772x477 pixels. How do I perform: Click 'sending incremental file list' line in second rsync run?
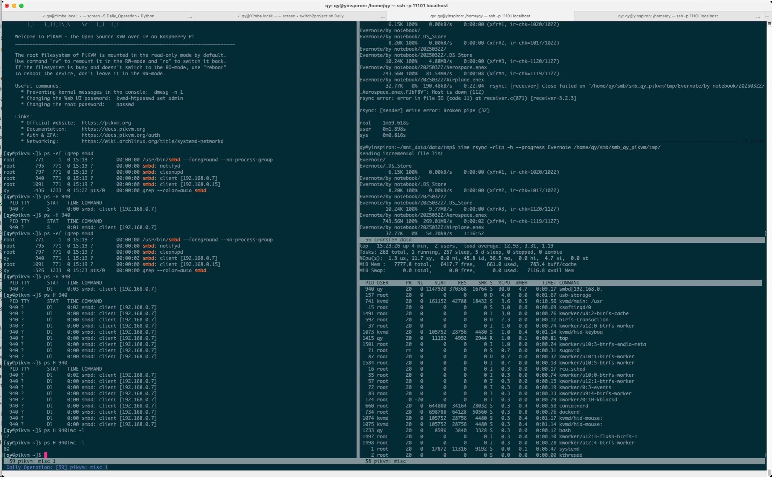pos(401,153)
